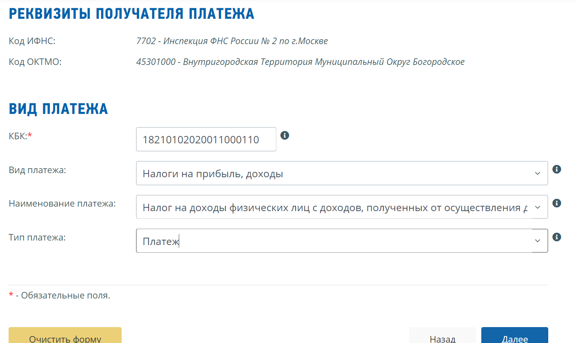Click info icon beside Наименование платежа dropdown
Viewport: 576px width, 343px height.
point(556,203)
